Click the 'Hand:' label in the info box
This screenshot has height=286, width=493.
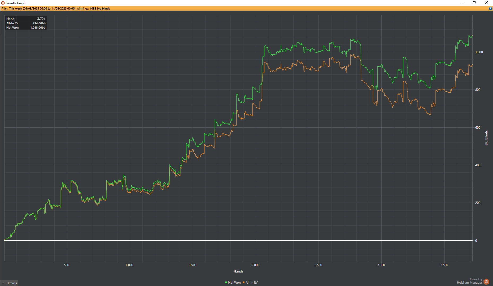[x=11, y=19]
